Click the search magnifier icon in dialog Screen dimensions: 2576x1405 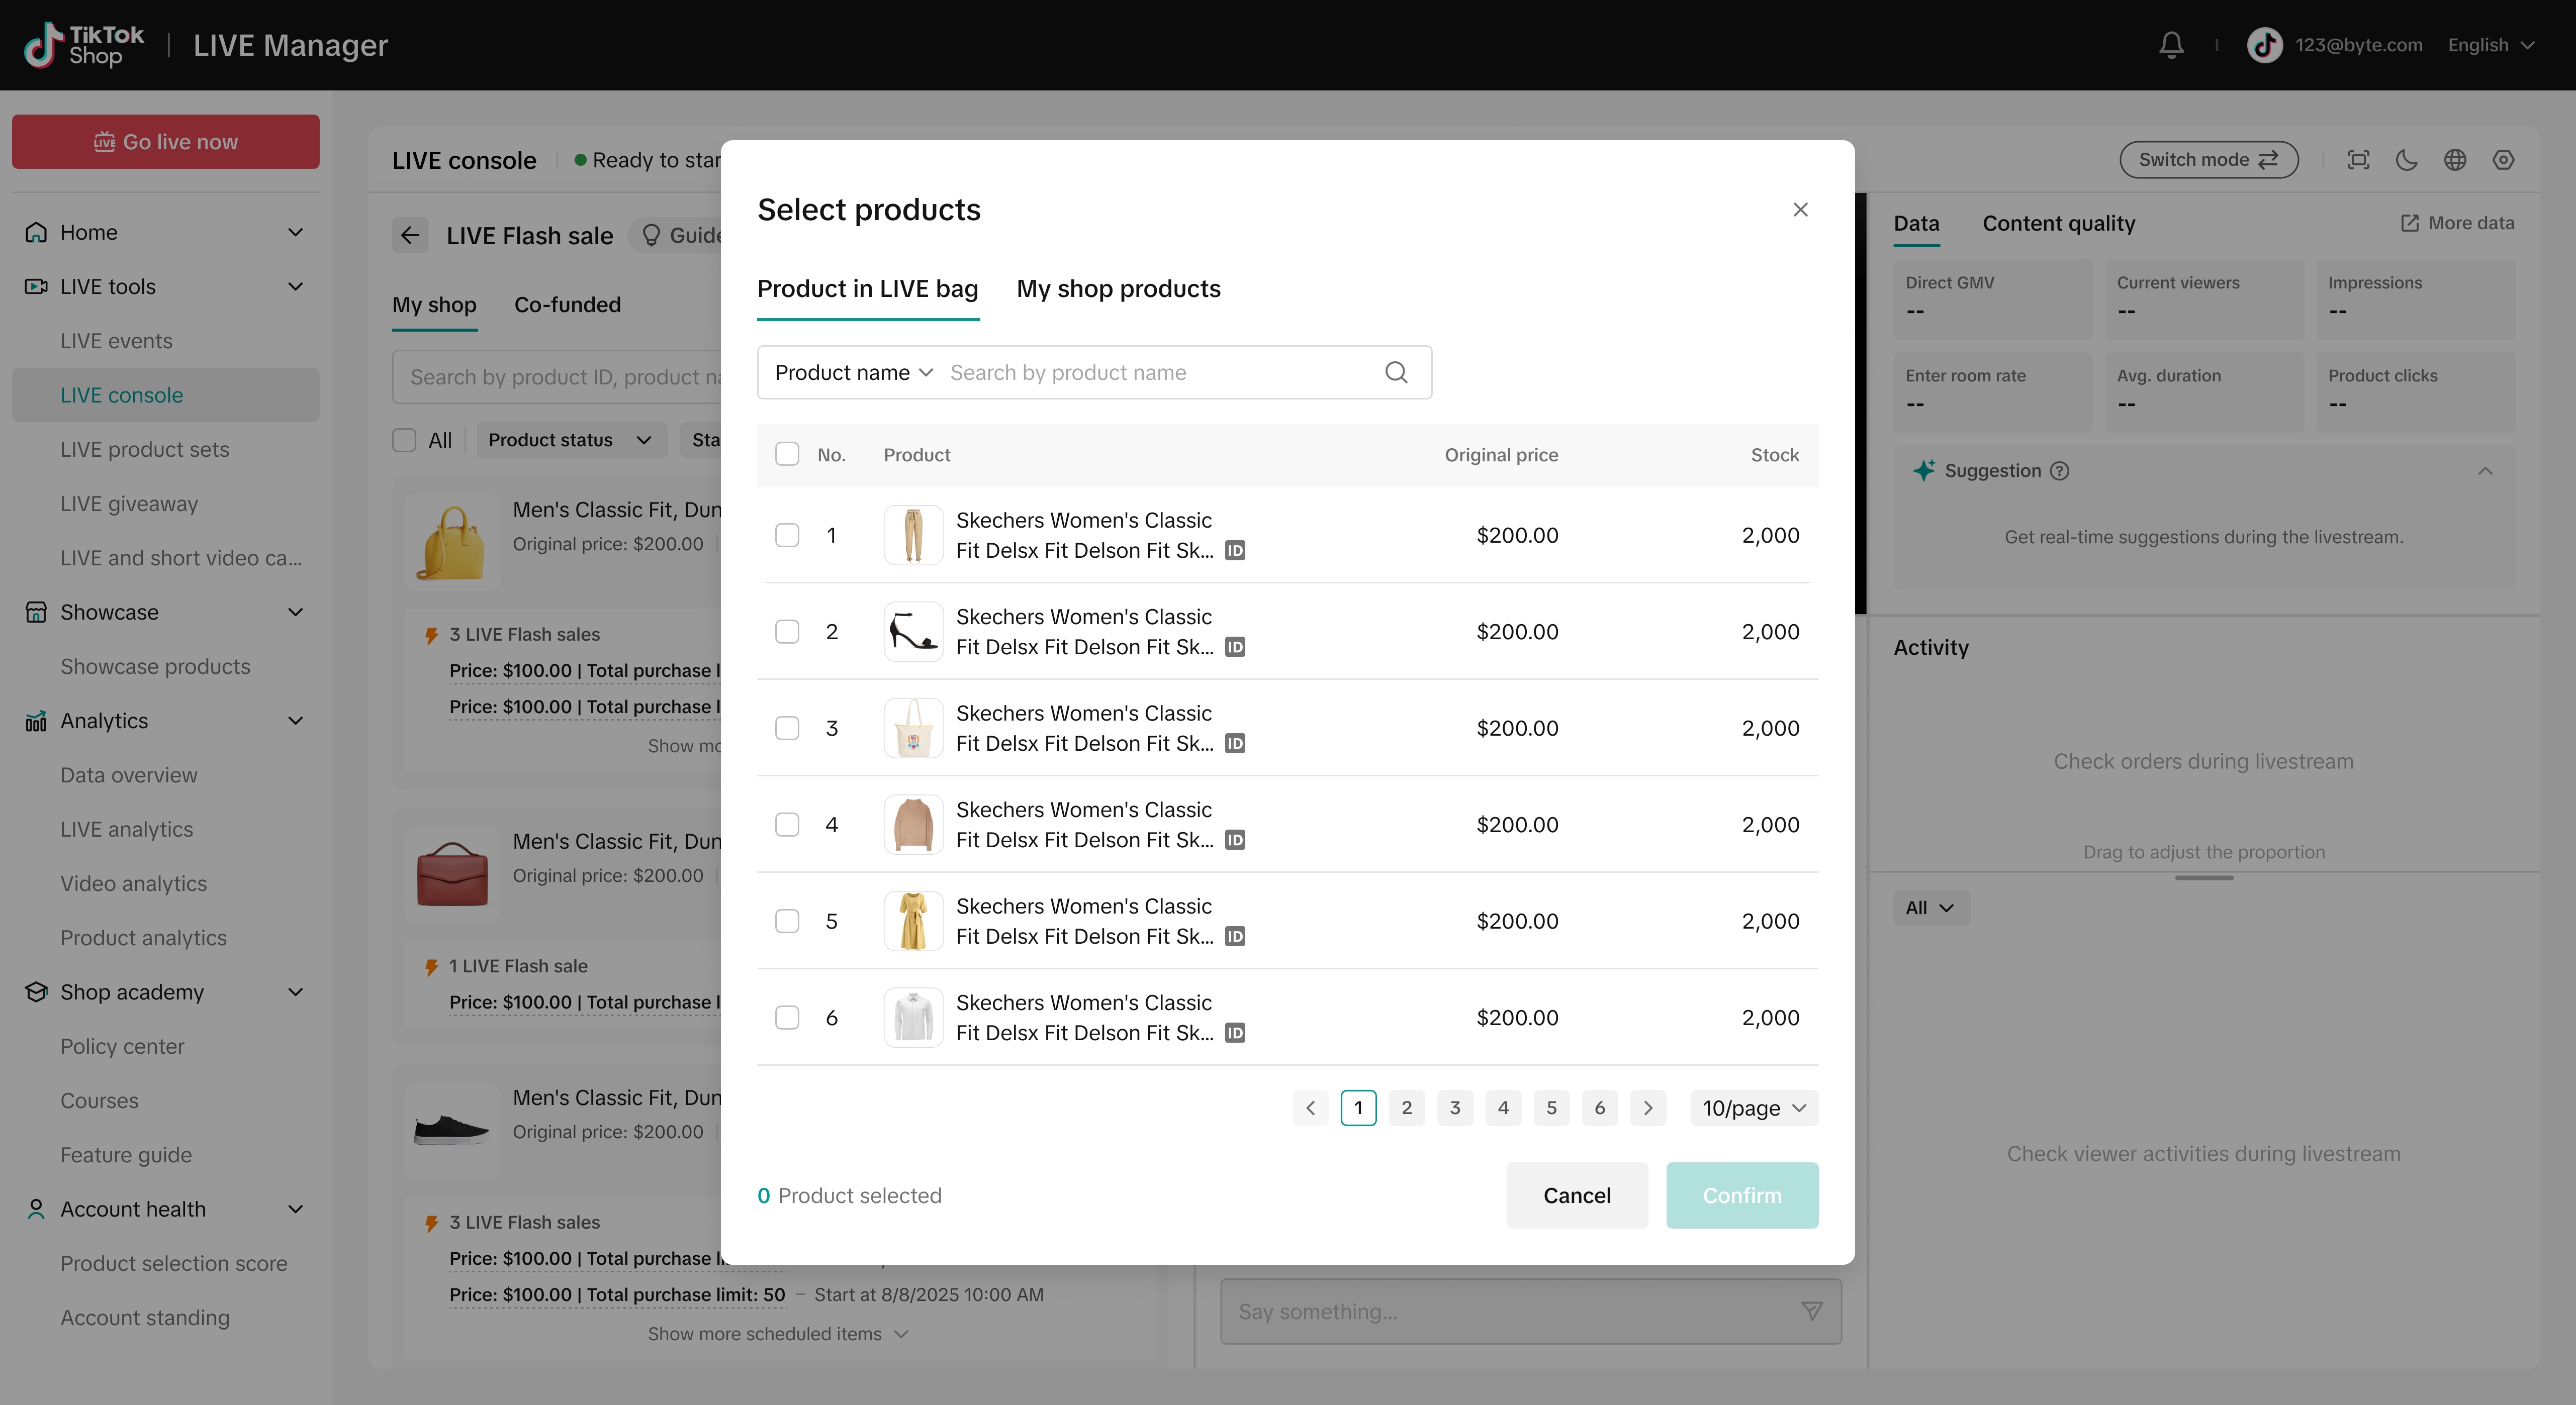1396,373
